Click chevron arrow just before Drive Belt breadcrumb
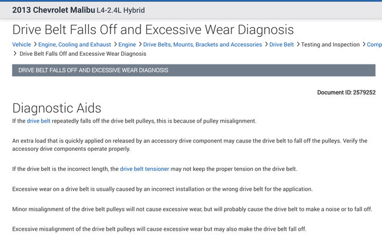The width and height of the screenshot is (382, 236). tap(266, 45)
